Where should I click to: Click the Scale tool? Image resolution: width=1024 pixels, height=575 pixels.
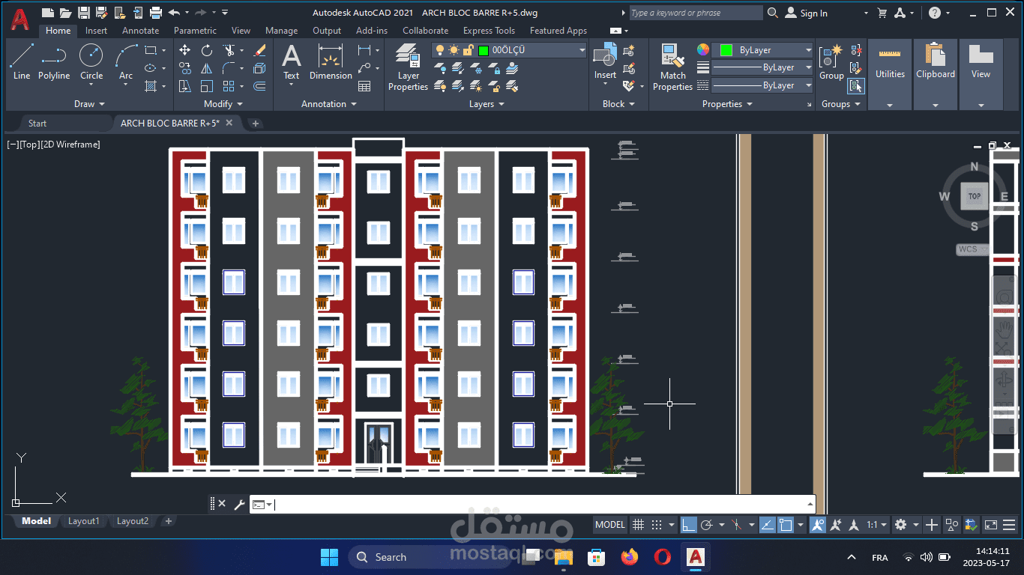[x=207, y=86]
